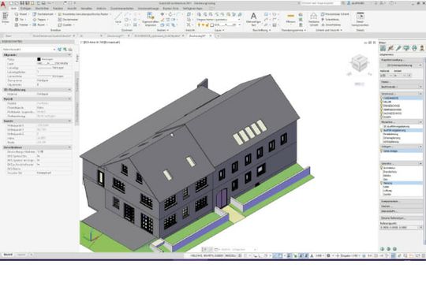Screen dimensions: 426x294
Task: Click the Move tool in Ändern panel
Action: tap(163, 14)
